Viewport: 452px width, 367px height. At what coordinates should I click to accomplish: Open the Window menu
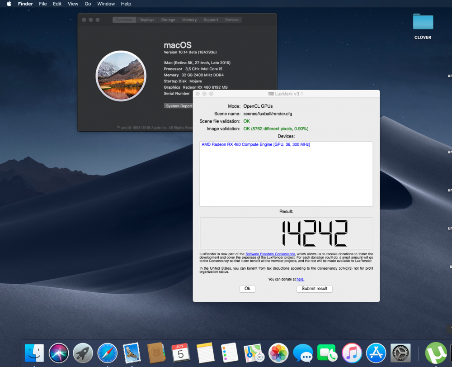(x=106, y=4)
